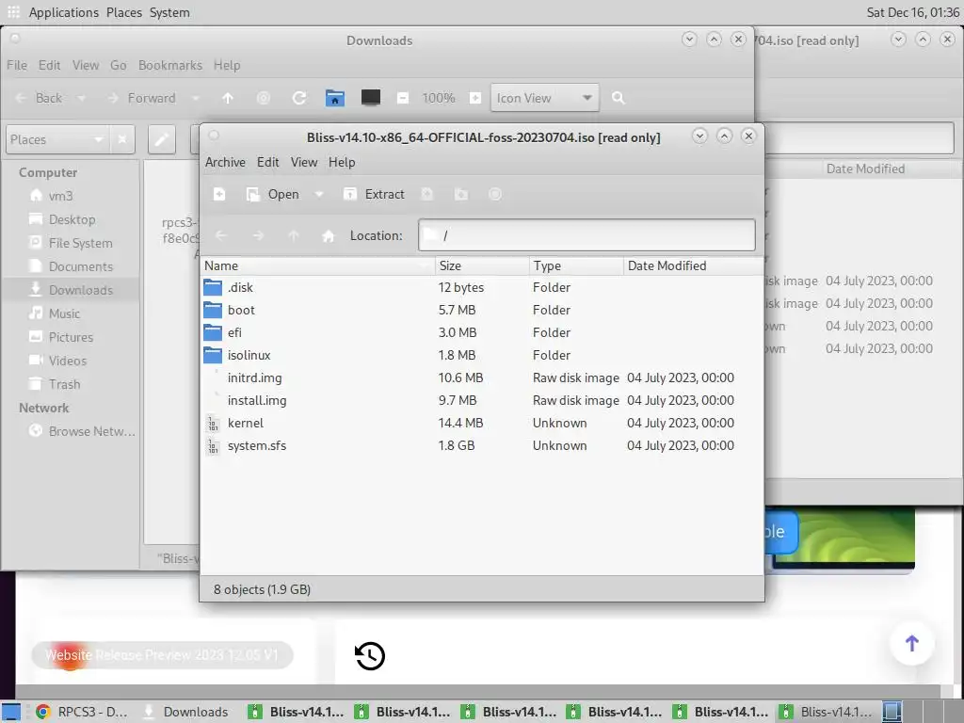The image size is (964, 723).
Task: Sort archive list by Date Modified column
Action: [693, 265]
